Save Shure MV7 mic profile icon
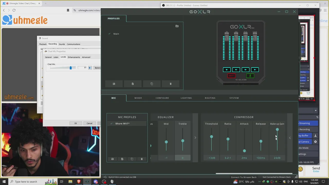 point(112,159)
